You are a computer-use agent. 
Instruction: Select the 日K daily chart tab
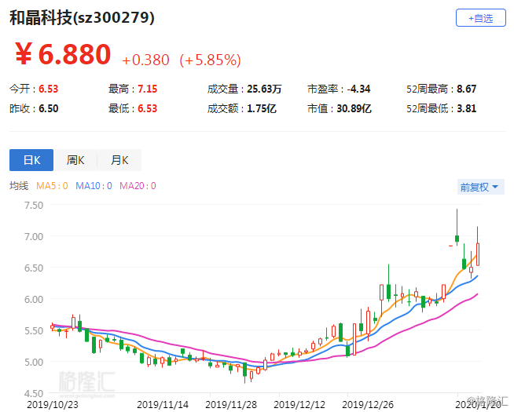pos(31,160)
